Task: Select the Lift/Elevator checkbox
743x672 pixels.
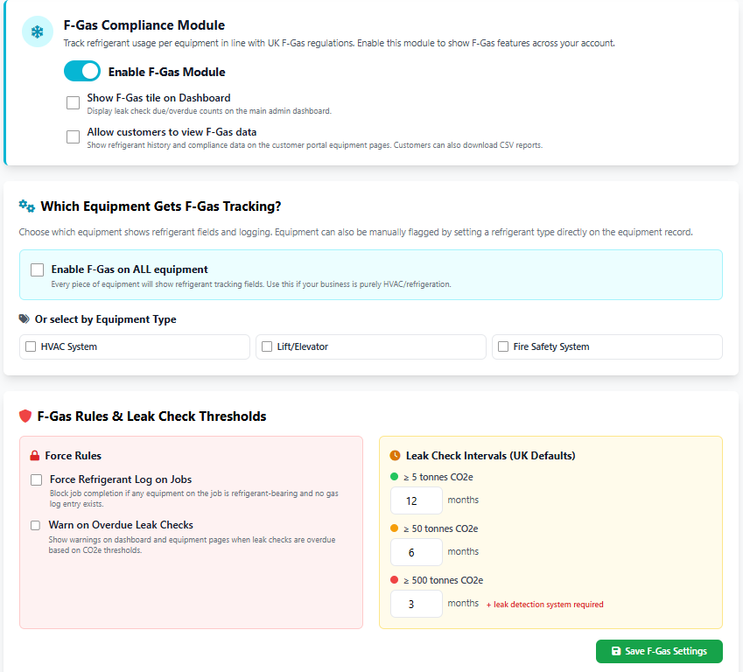Action: [267, 346]
